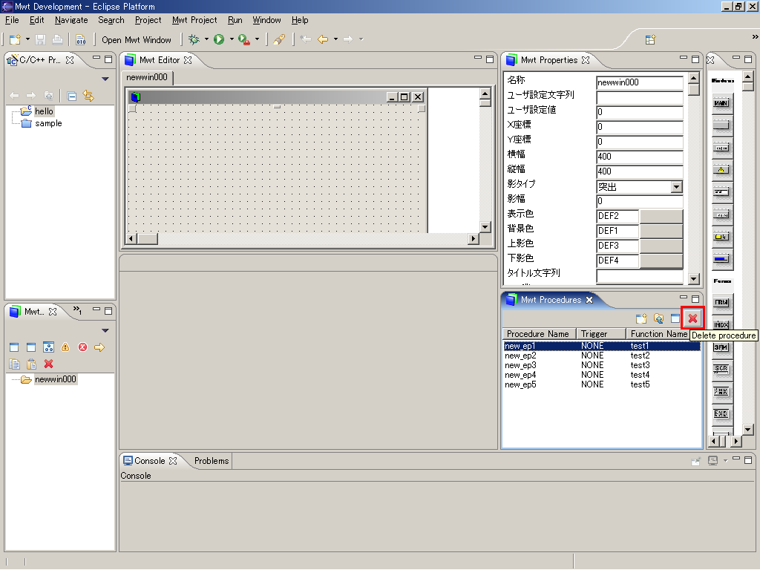Switch to the Problems tab
This screenshot has height=570, width=760.
click(212, 461)
